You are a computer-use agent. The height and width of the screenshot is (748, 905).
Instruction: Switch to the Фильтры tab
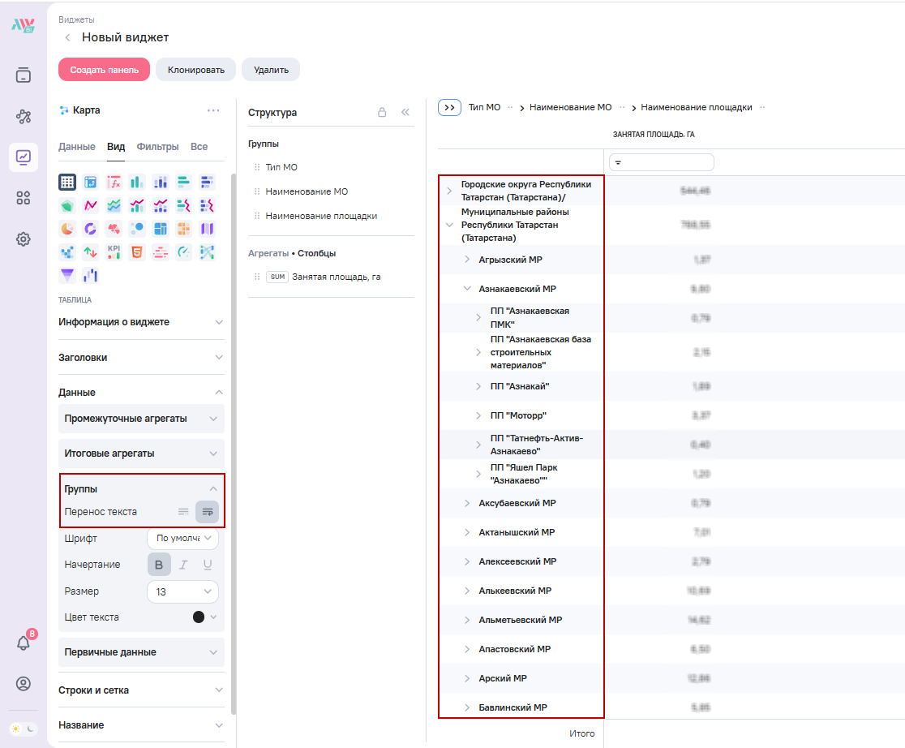pos(157,147)
